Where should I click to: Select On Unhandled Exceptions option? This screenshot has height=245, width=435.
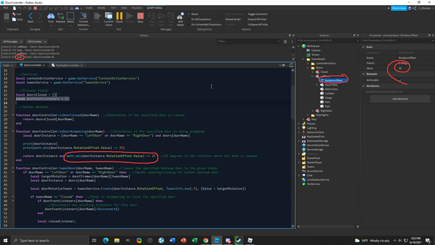point(189,25)
